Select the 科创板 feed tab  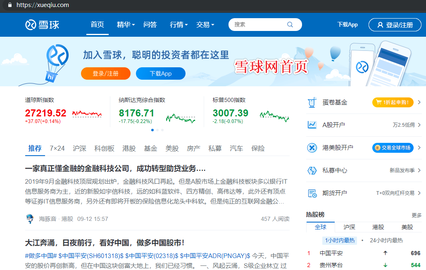(x=104, y=149)
